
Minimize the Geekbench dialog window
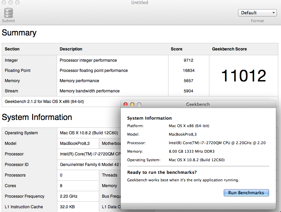[x=132, y=104]
